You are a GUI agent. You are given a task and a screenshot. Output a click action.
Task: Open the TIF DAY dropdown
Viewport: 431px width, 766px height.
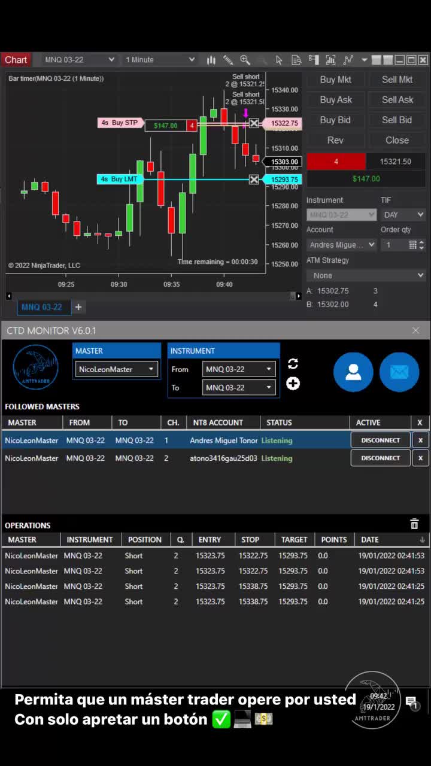coord(403,214)
